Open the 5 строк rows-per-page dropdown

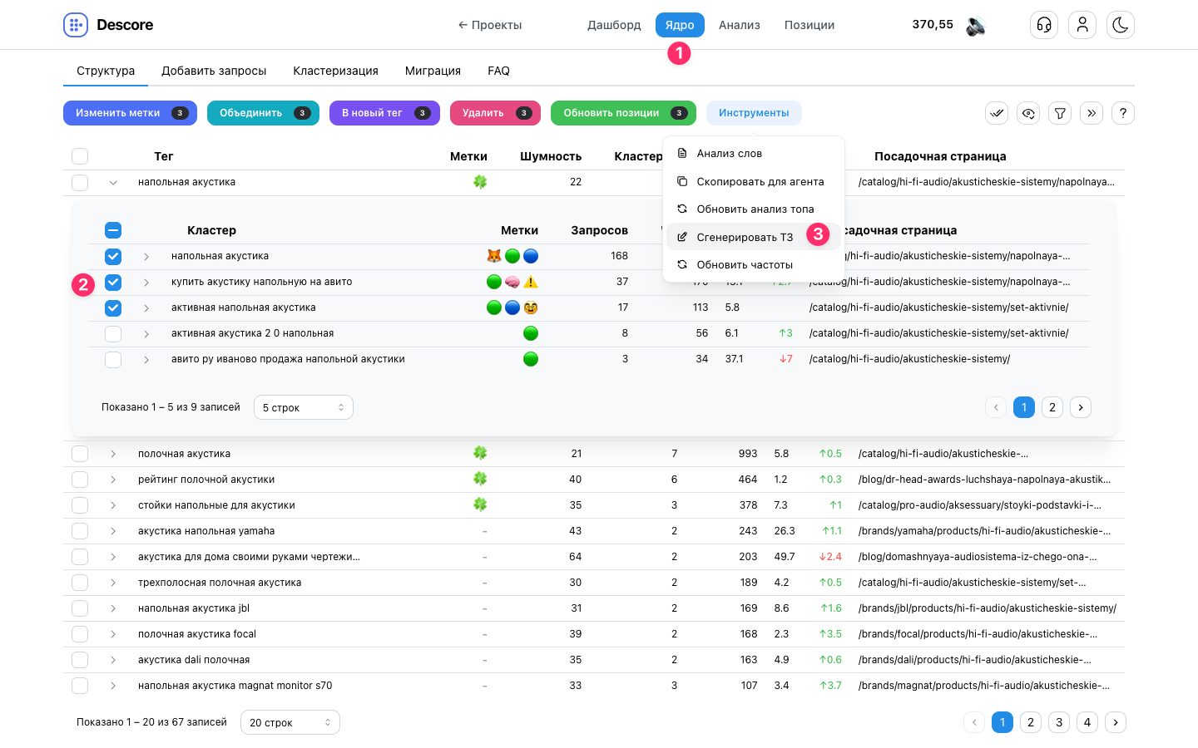(304, 407)
